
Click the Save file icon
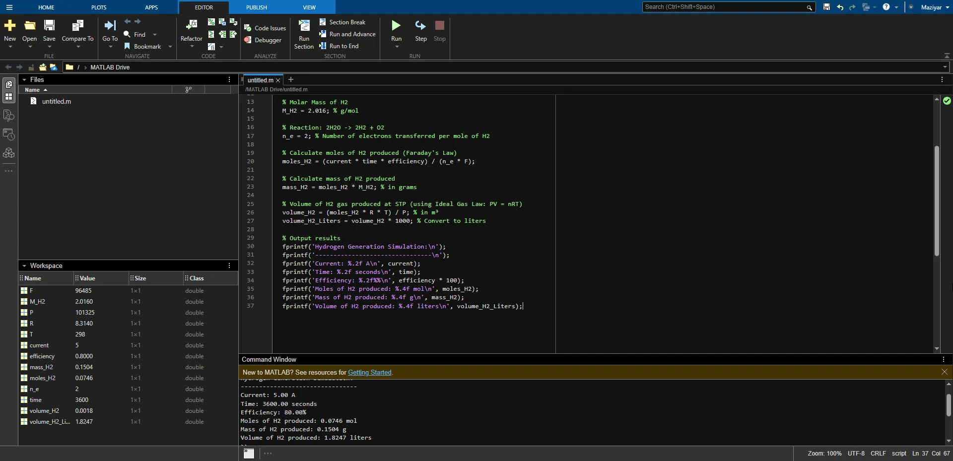pyautogui.click(x=49, y=25)
